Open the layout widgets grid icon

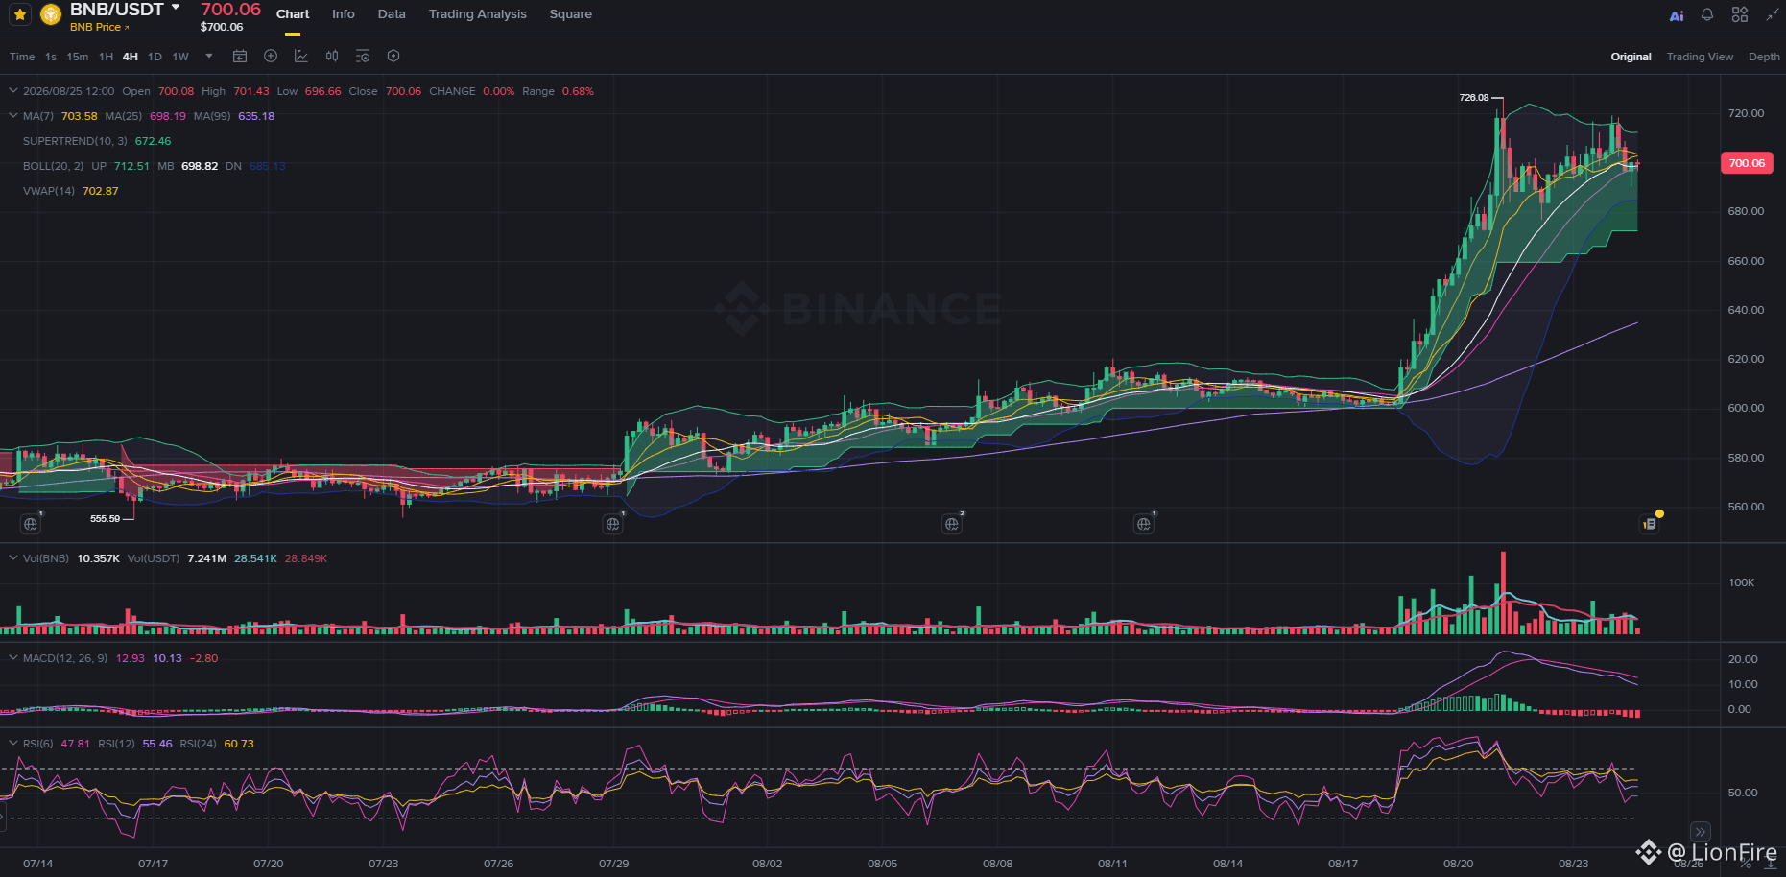point(1740,14)
